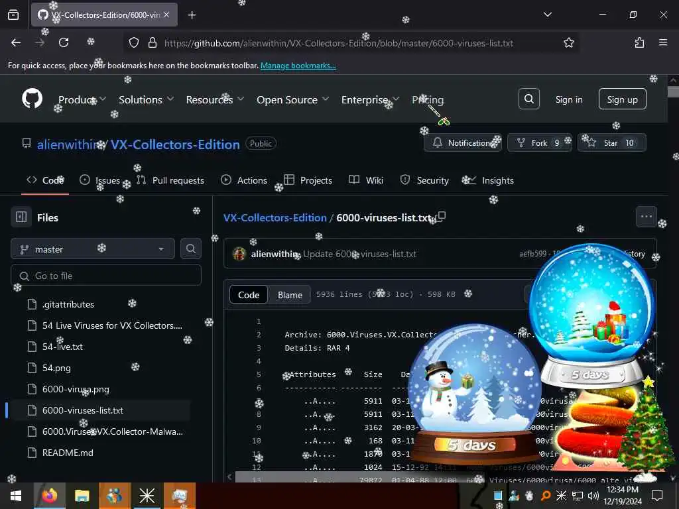679x509 pixels.
Task: Open the Wiki tab
Action: point(366,180)
